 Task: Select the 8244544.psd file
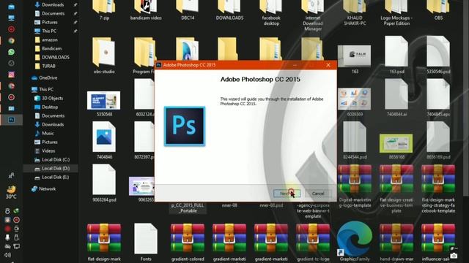[355, 140]
